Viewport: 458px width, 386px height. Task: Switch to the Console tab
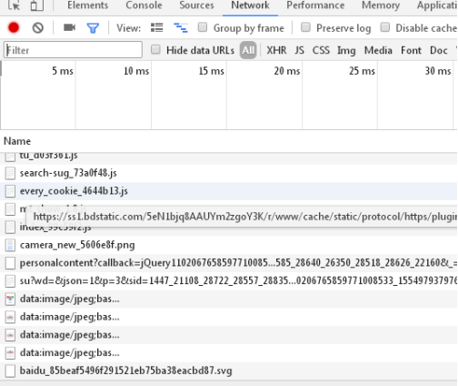click(144, 5)
